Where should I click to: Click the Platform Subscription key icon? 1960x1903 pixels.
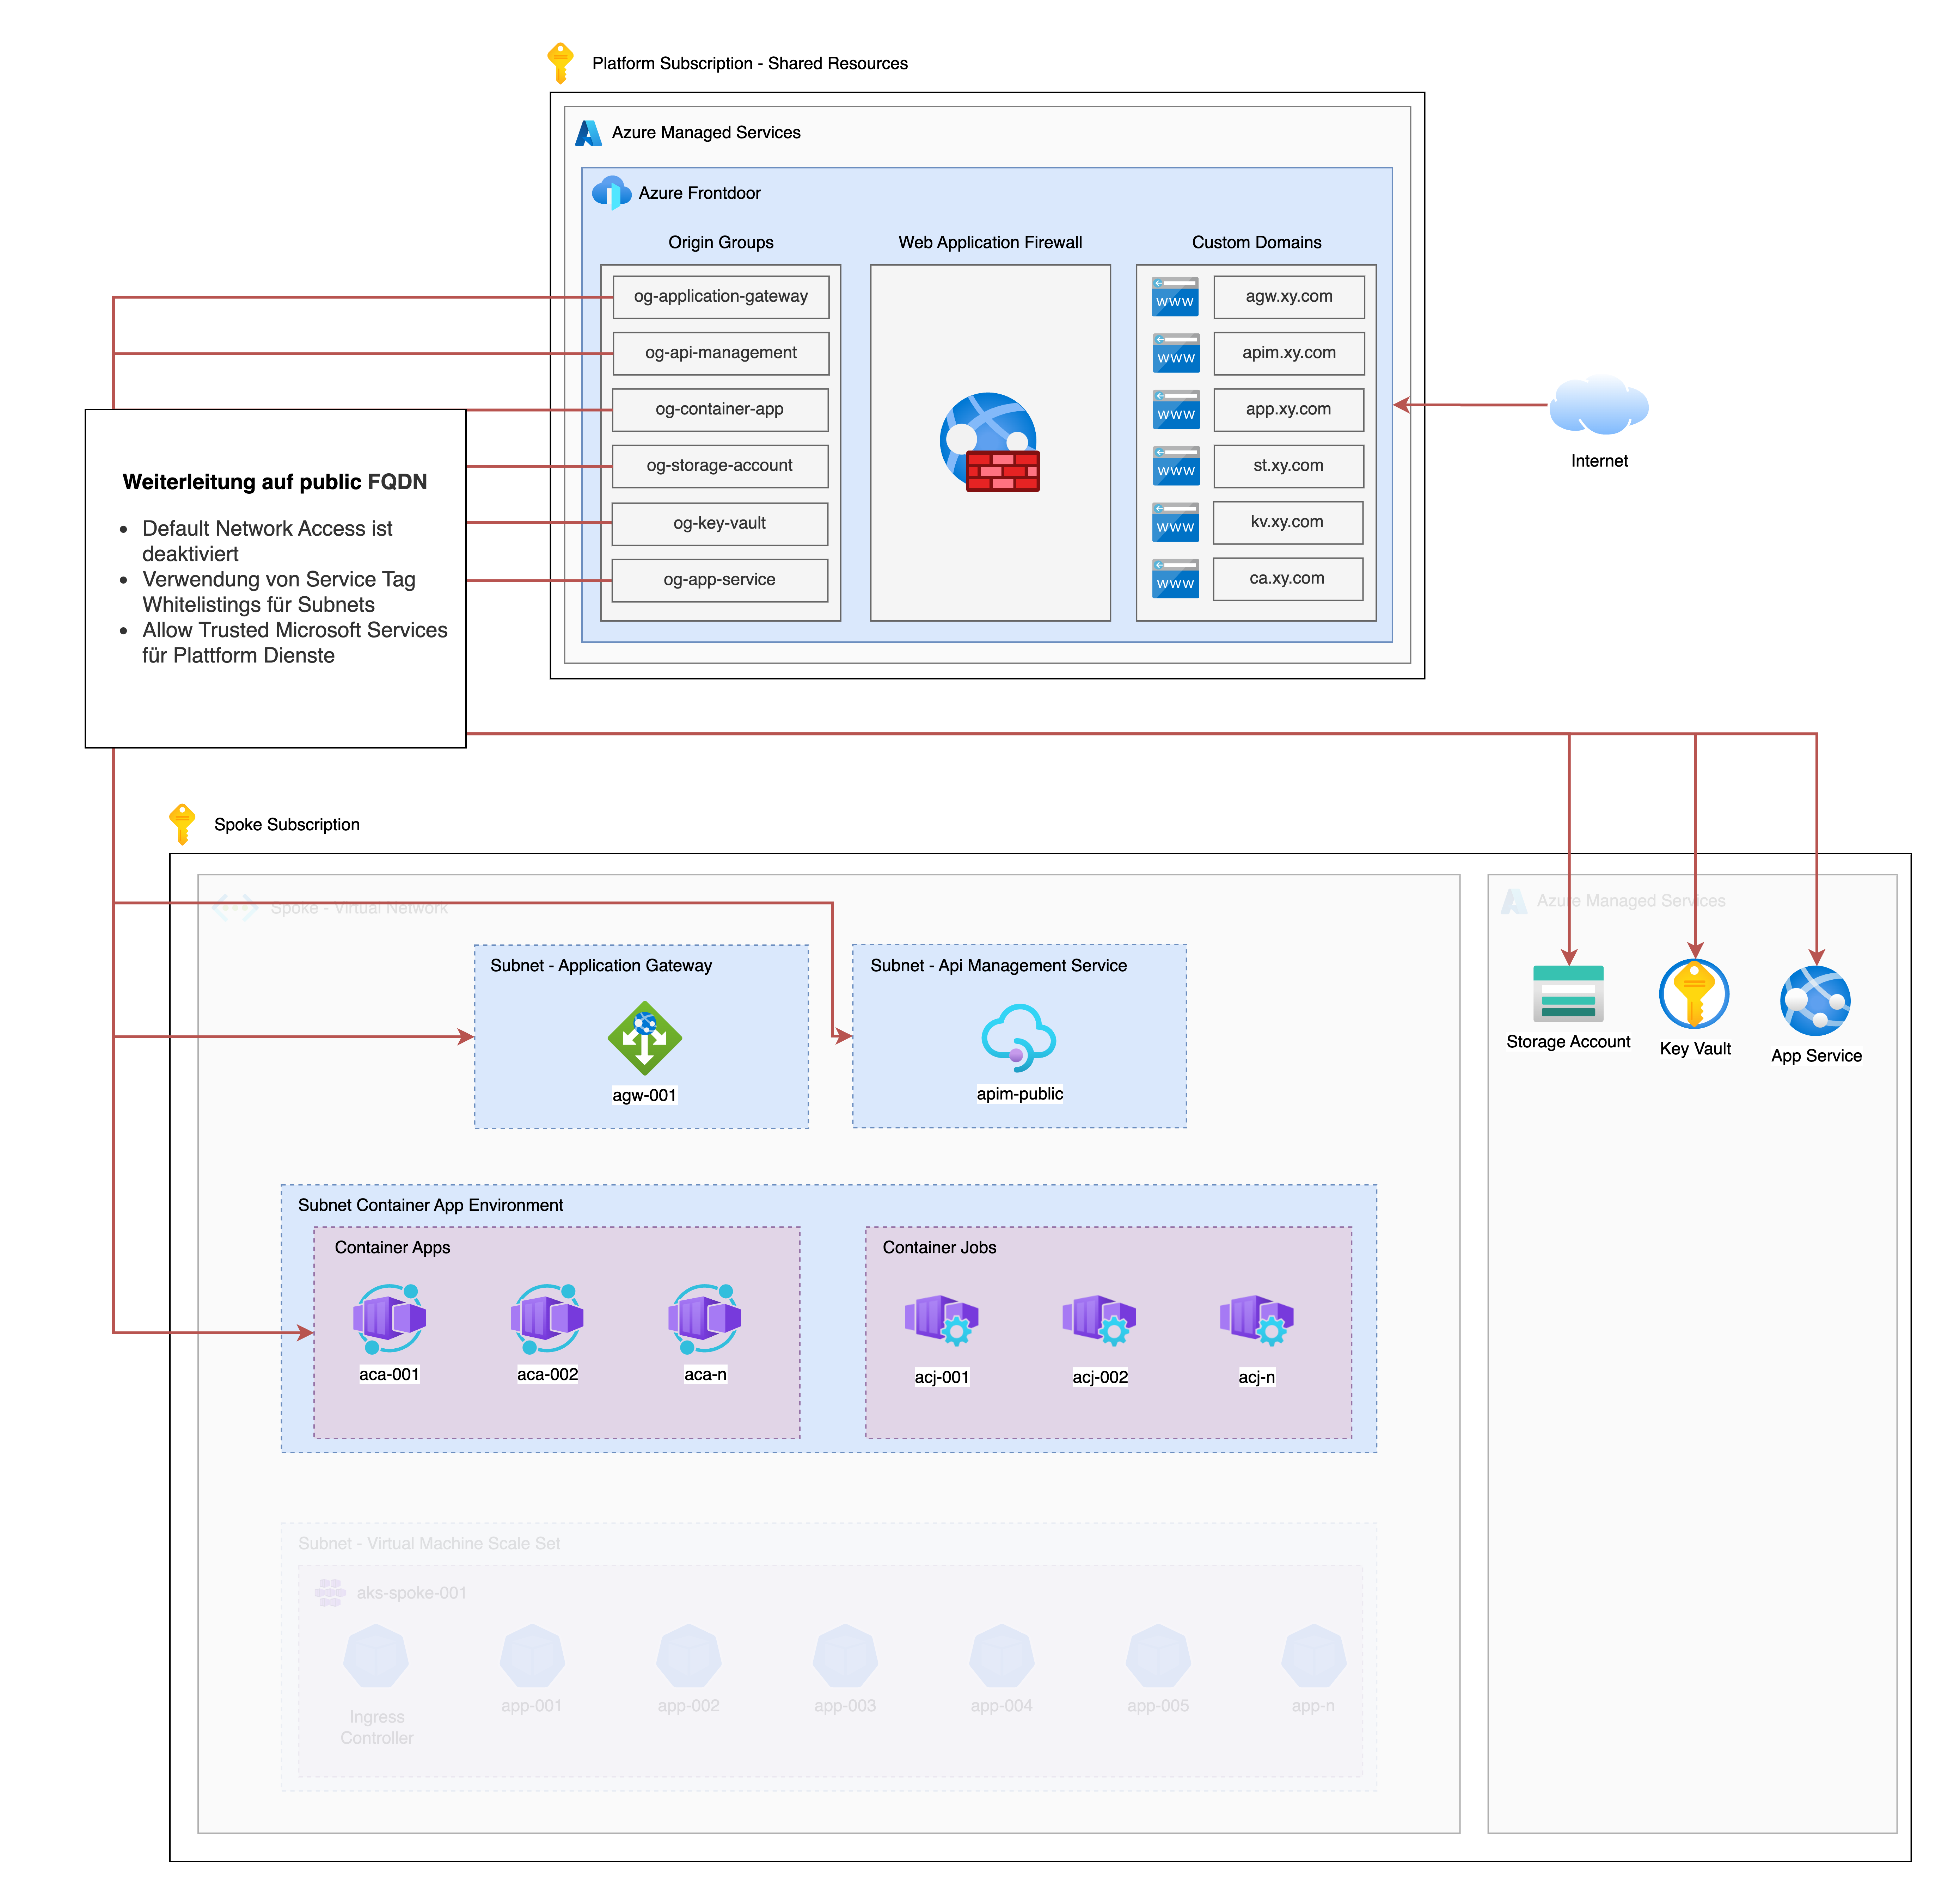tap(560, 63)
